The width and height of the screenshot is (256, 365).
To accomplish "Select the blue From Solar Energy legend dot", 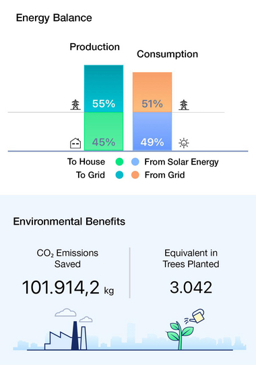I will (135, 161).
